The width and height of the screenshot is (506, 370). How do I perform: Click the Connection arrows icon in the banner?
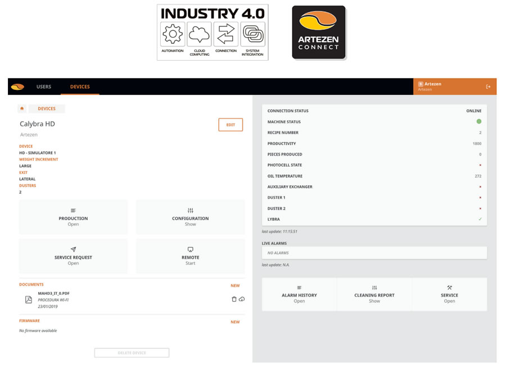tap(226, 34)
